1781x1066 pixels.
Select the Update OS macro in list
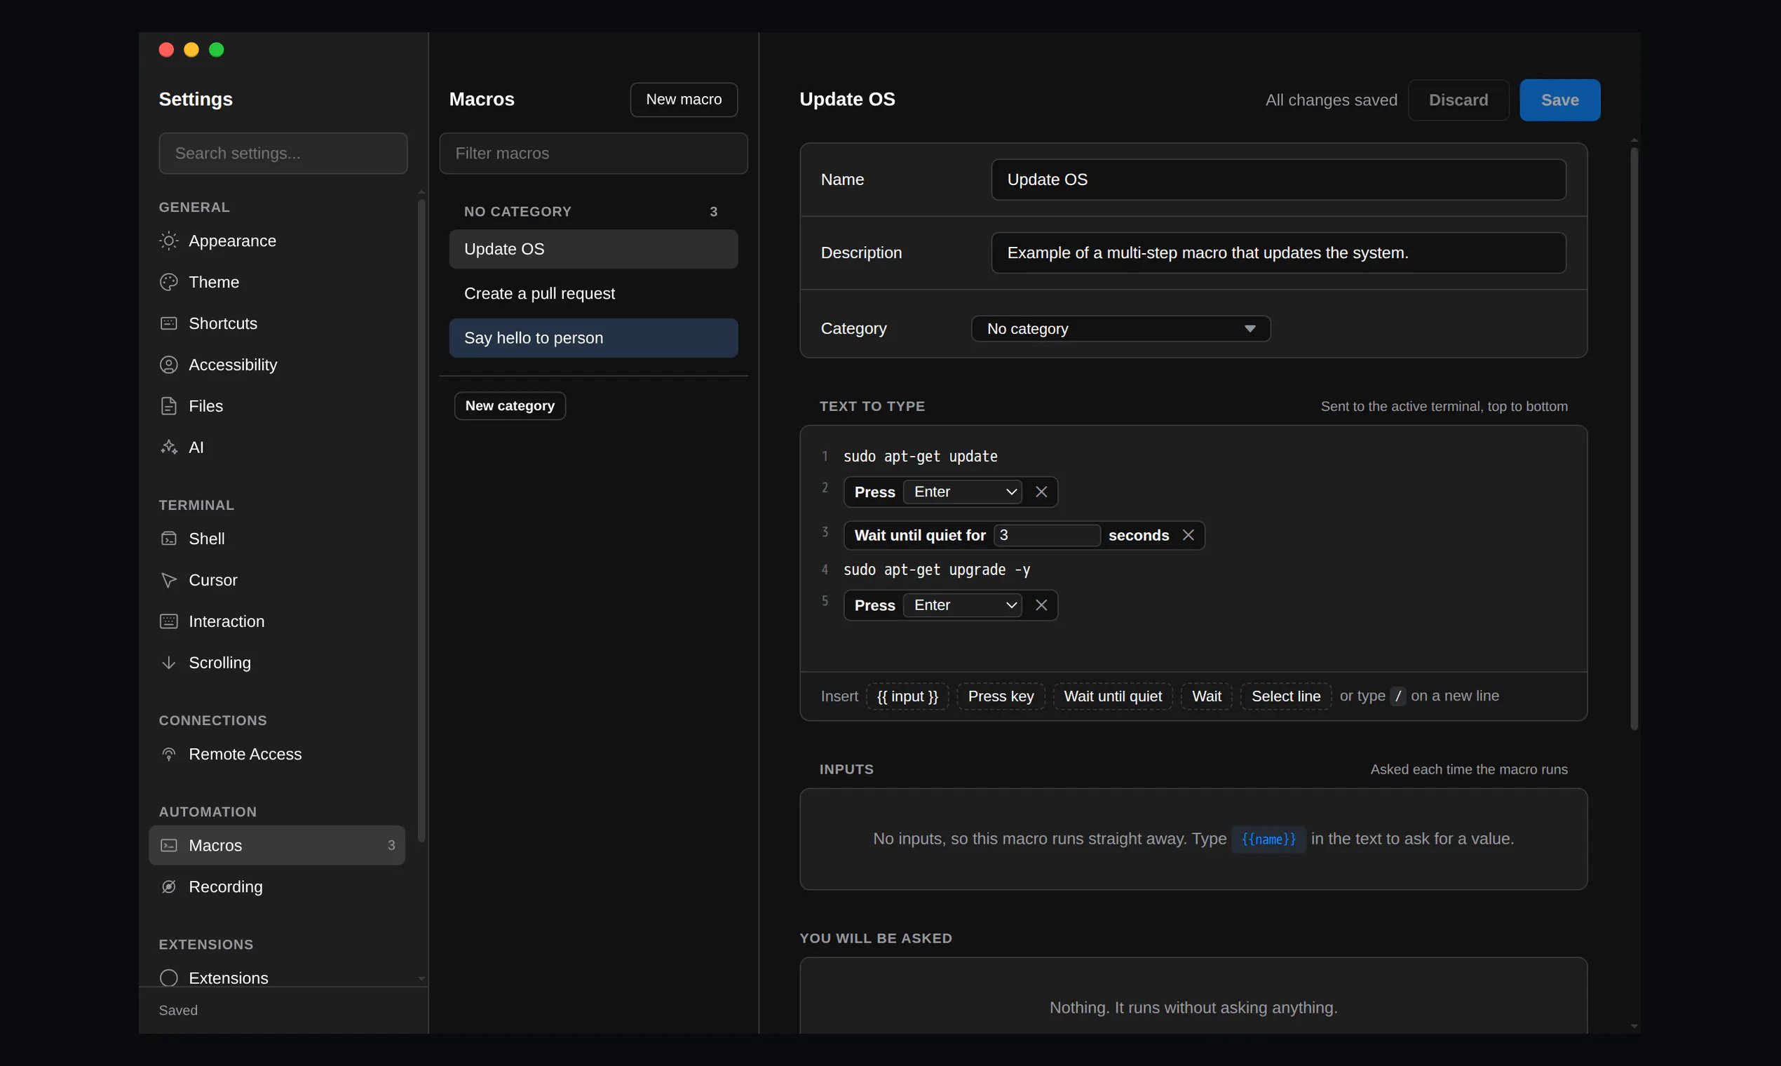coord(593,249)
